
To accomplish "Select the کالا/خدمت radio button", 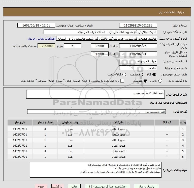I will tap(124, 74).
